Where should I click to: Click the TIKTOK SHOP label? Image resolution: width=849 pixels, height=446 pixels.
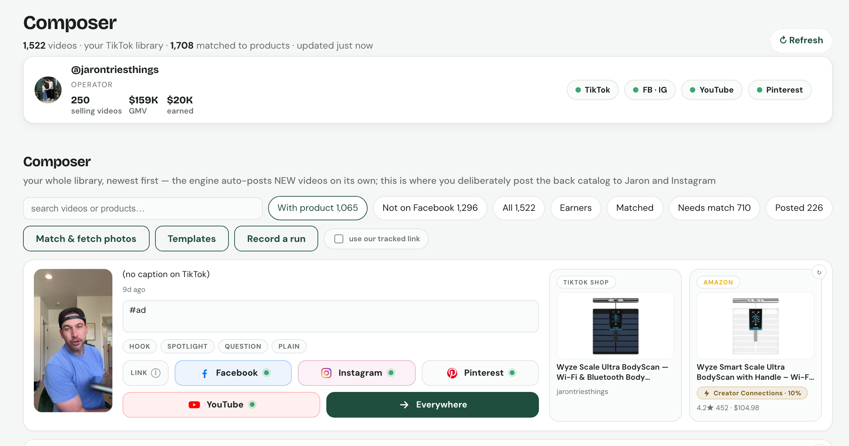point(586,282)
